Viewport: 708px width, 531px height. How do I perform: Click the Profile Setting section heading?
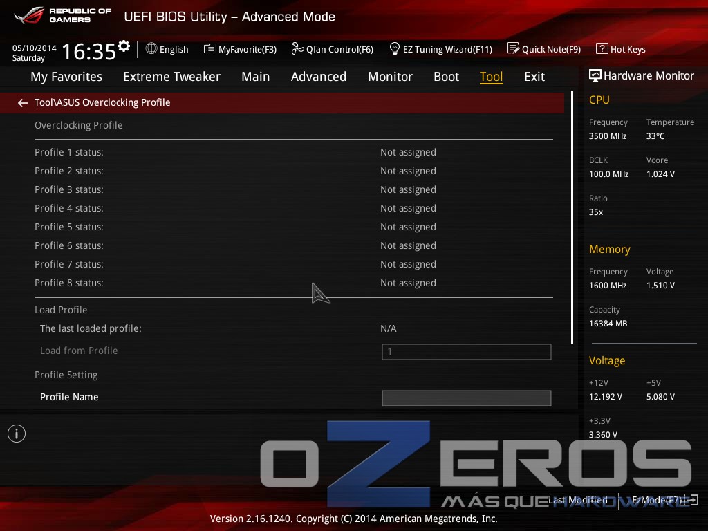pos(66,375)
